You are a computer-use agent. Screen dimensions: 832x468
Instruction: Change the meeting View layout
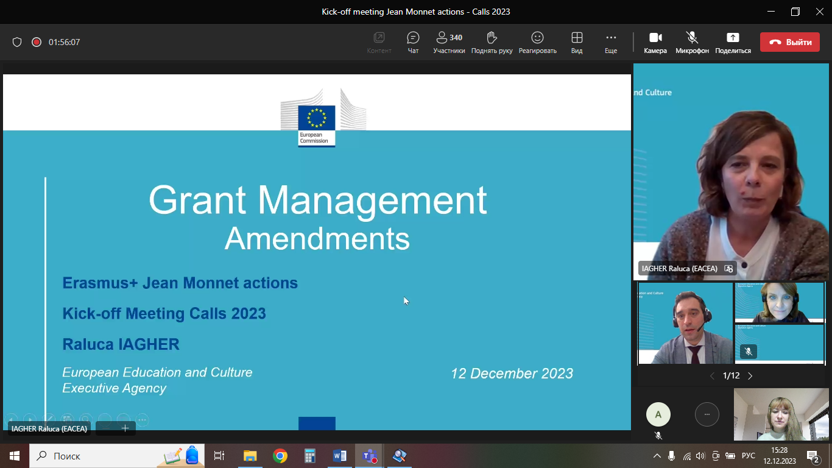tap(576, 42)
